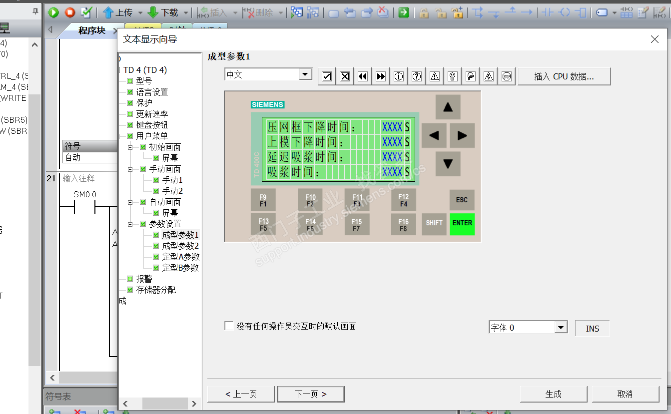Click the 下载 download button
671x414 pixels.
coord(163,12)
